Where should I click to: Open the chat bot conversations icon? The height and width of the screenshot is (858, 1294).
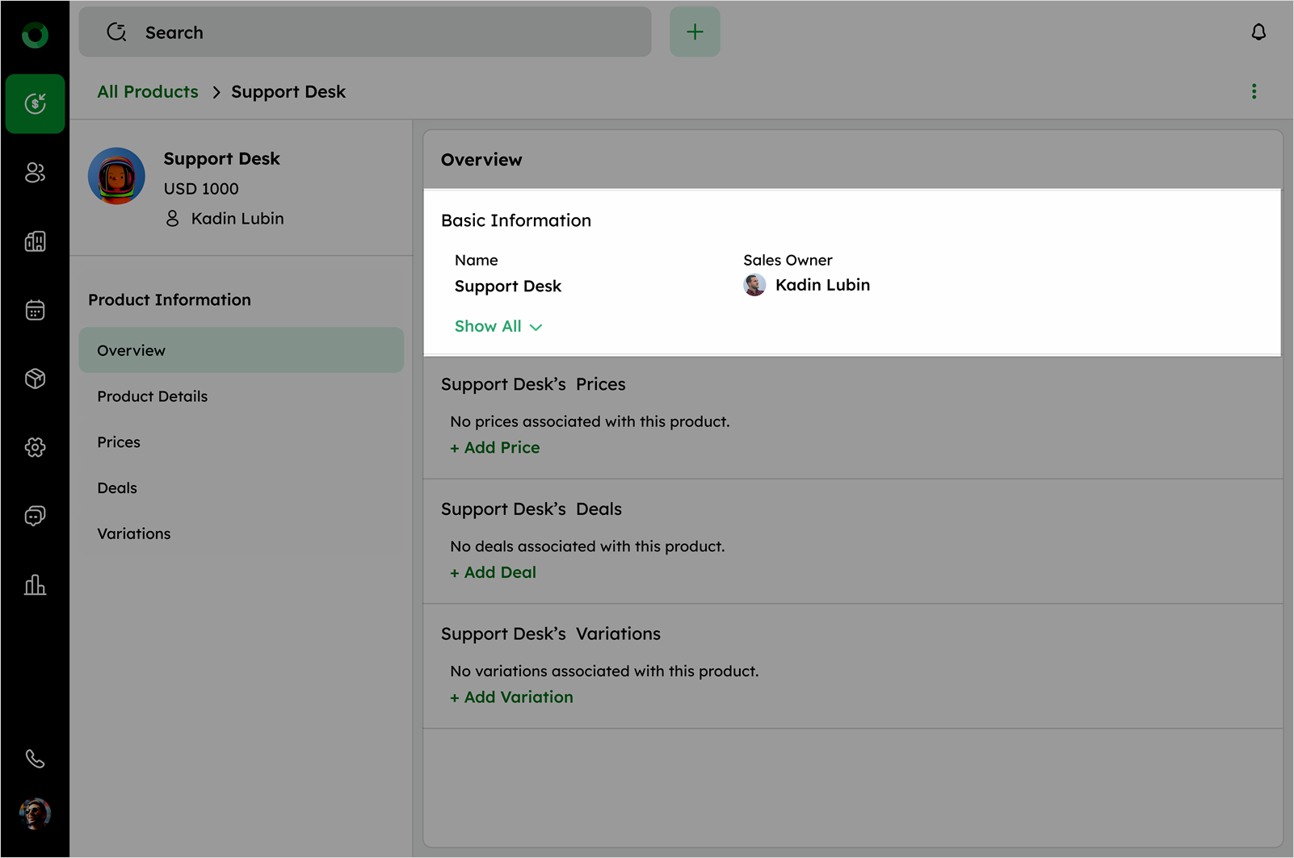(35, 516)
